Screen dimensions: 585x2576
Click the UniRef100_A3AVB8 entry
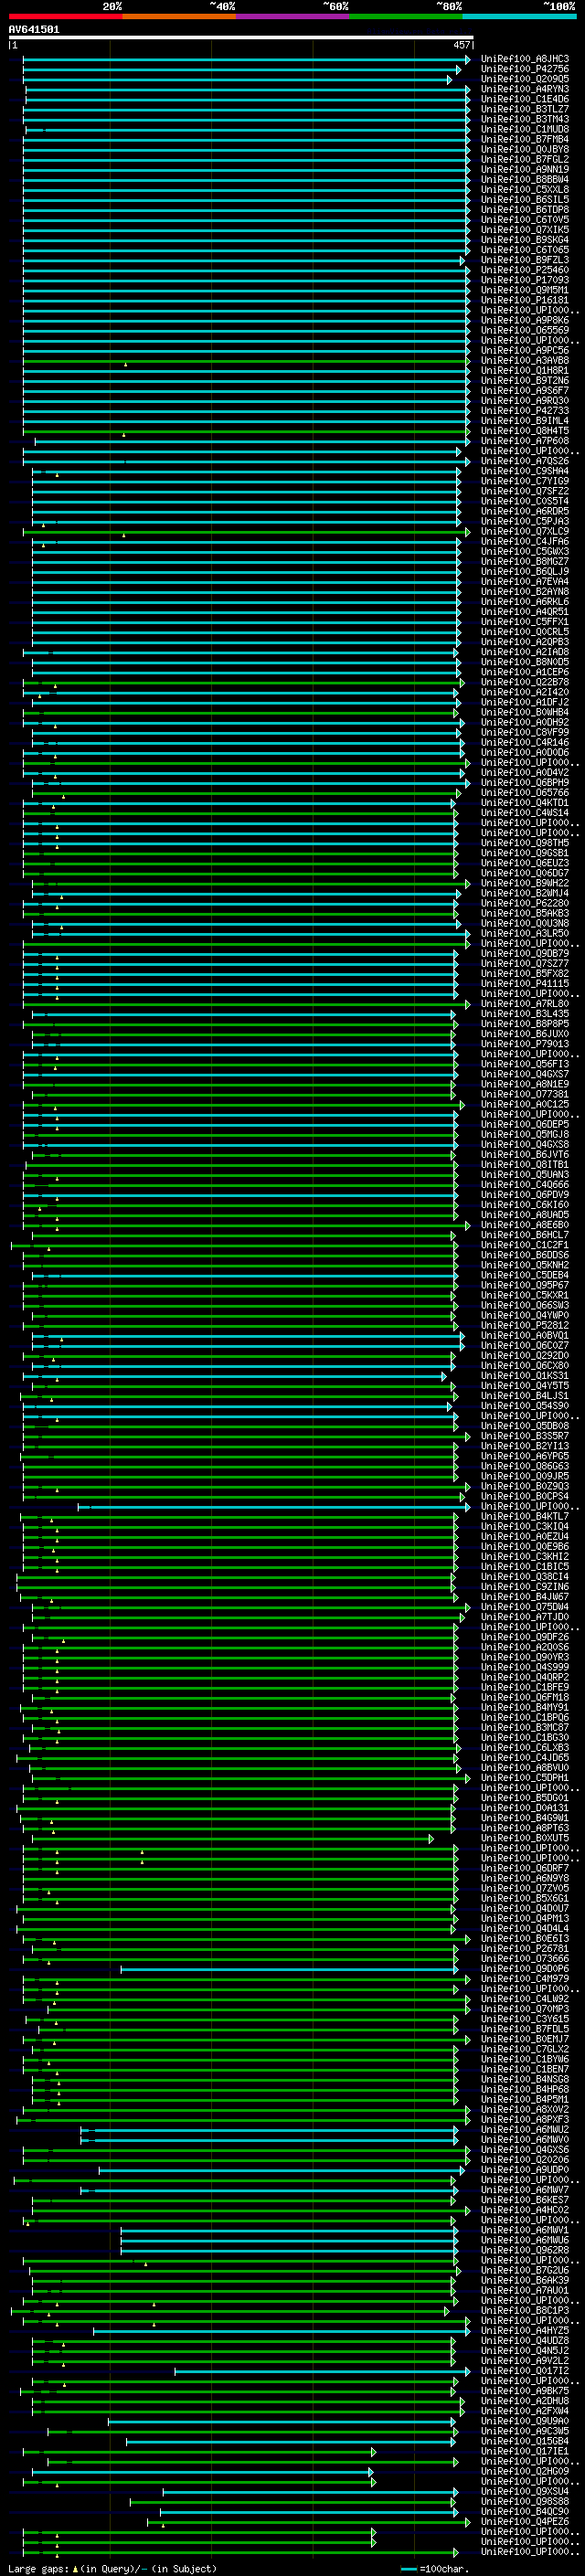coord(525,360)
